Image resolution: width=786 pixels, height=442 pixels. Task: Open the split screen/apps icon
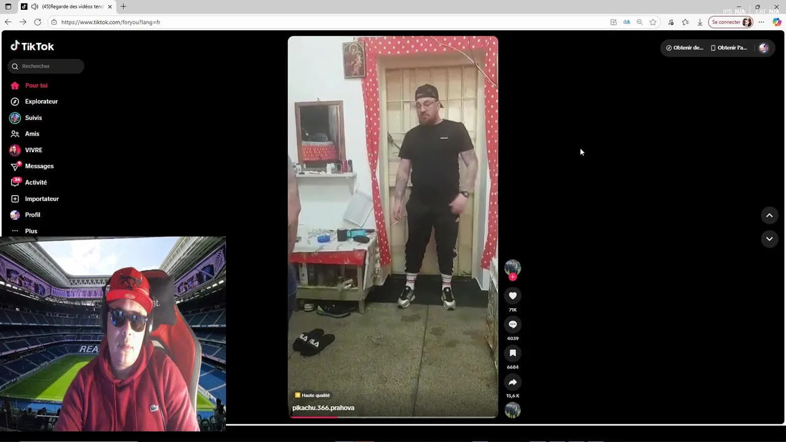613,22
